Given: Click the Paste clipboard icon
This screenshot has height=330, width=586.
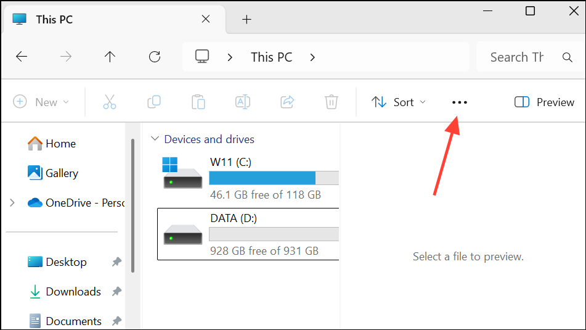Looking at the screenshot, I should coord(198,102).
